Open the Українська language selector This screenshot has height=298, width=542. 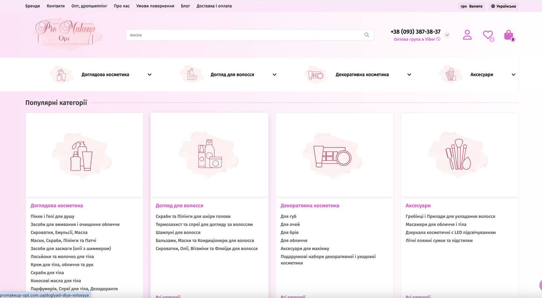pos(504,6)
